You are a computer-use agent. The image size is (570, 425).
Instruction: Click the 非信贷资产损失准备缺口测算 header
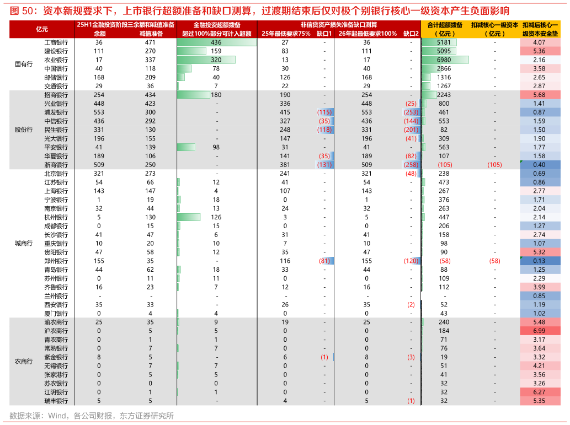pos(338,25)
